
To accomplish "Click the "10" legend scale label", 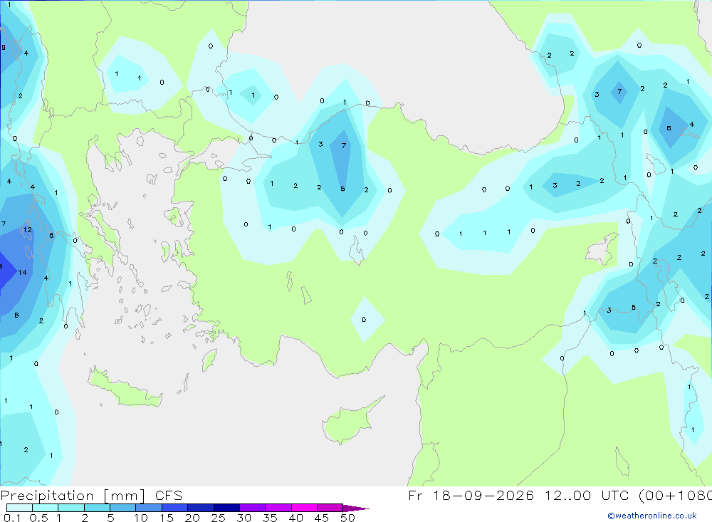I will click(x=141, y=518).
